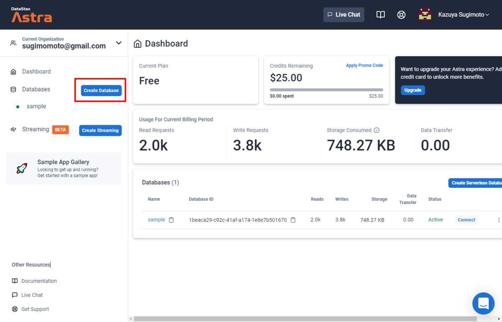
Task: Click the Dashboard home icon in sidebar
Action: pyautogui.click(x=13, y=72)
